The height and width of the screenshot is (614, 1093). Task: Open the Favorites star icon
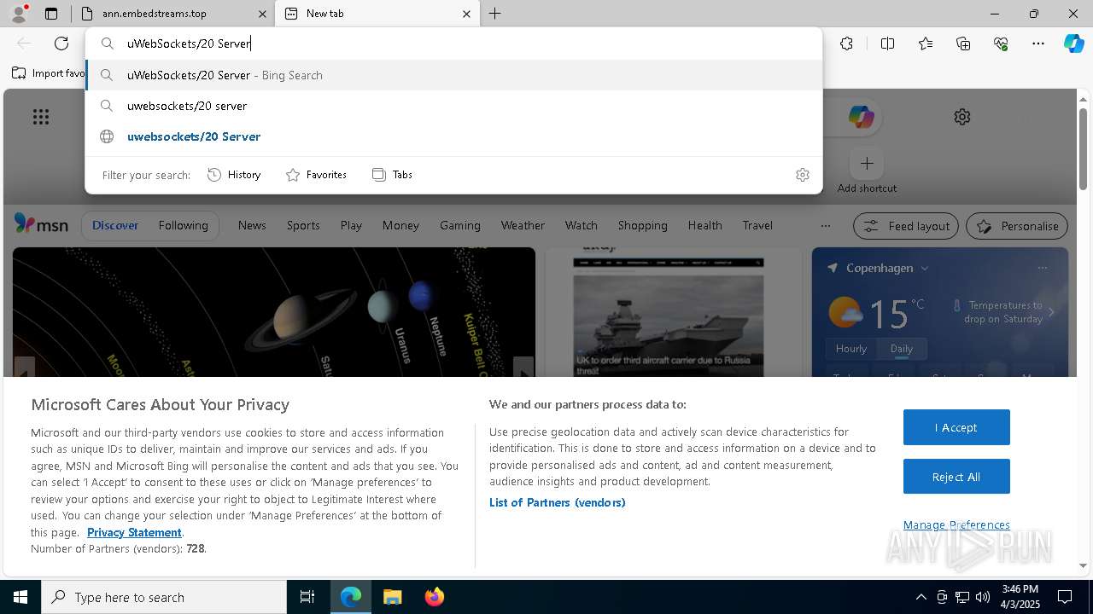tap(926, 43)
